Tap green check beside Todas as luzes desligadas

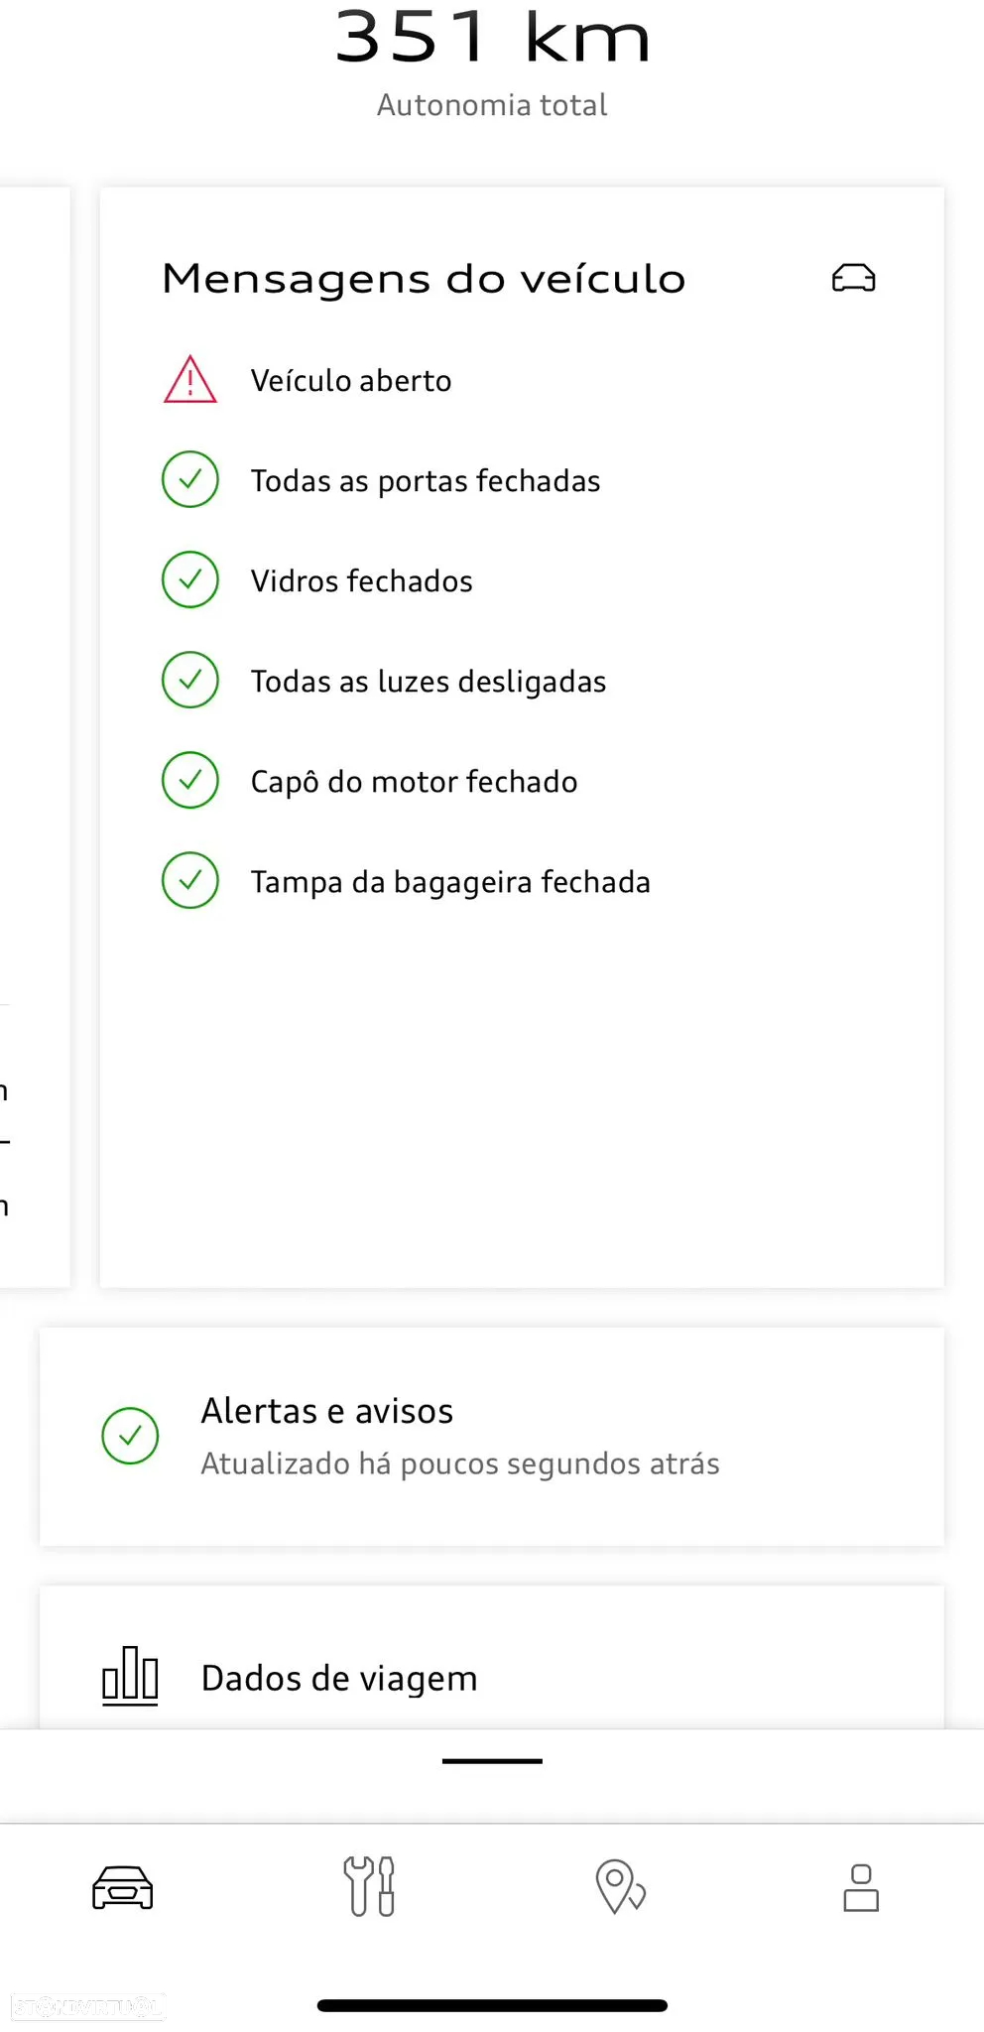[x=190, y=680]
